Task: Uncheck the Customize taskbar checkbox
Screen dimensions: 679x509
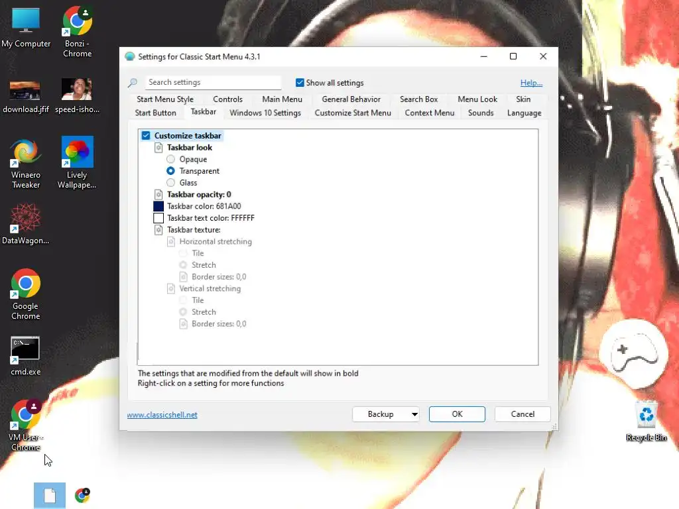Action: pyautogui.click(x=146, y=135)
